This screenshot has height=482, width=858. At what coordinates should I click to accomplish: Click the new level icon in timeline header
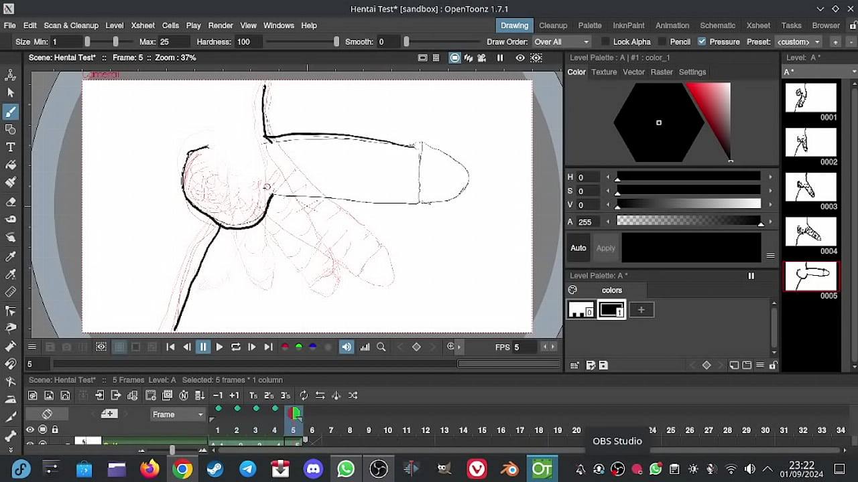click(109, 414)
